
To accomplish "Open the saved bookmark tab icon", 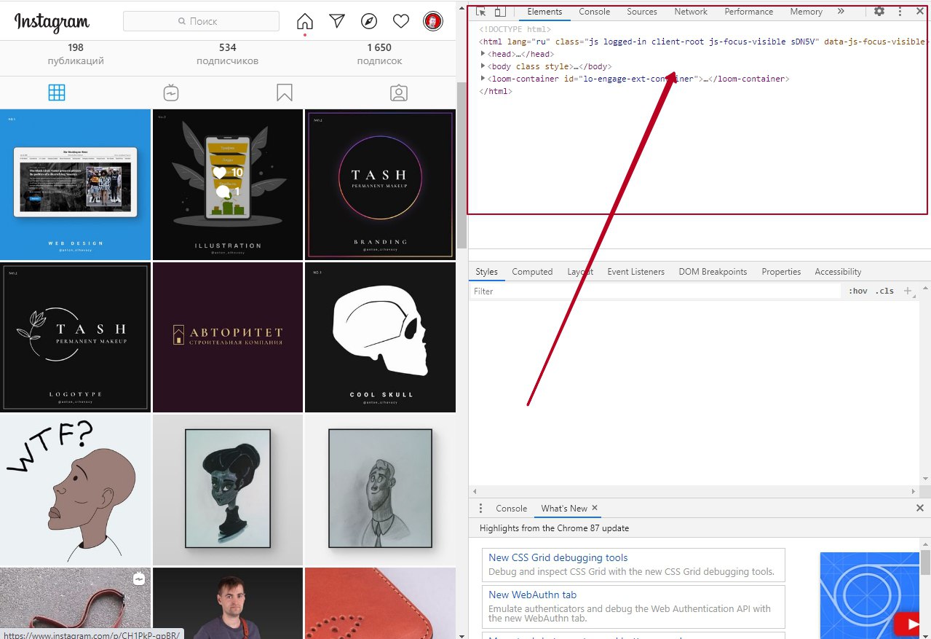I will tap(285, 93).
